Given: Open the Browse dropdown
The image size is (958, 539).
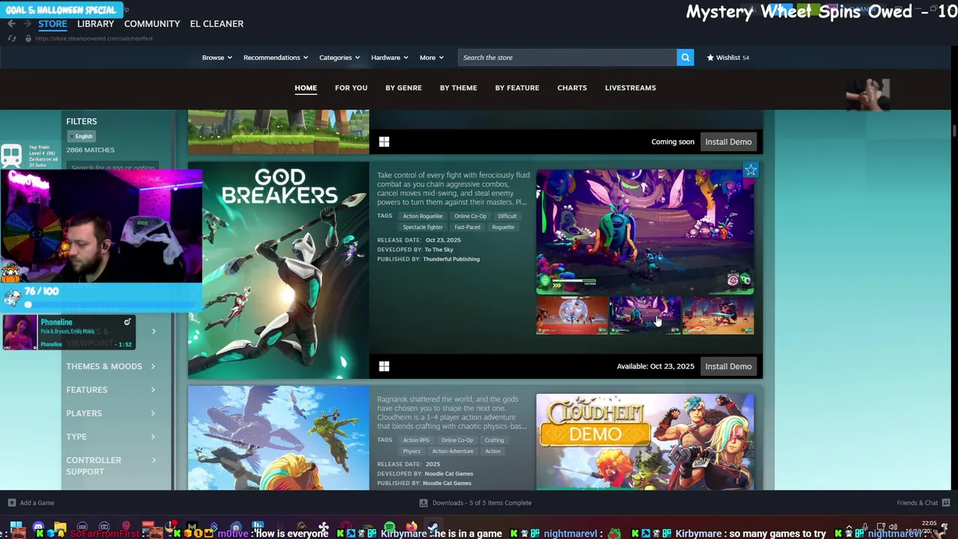Looking at the screenshot, I should tap(217, 58).
